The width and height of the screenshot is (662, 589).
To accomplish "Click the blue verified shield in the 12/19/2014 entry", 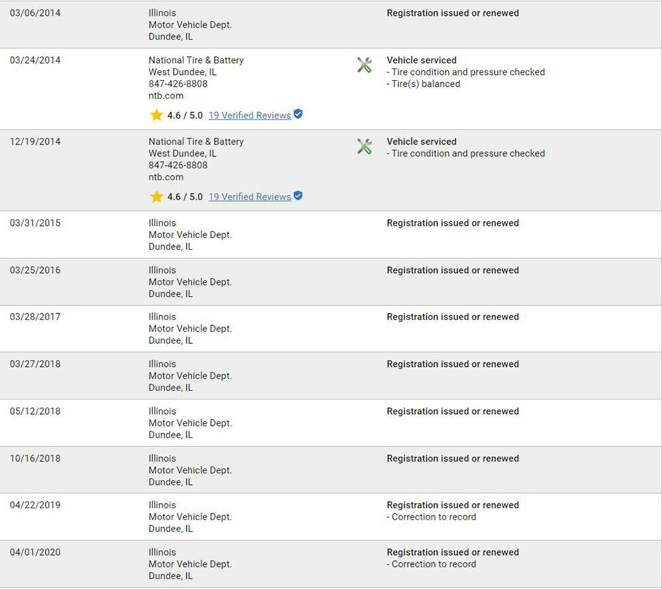I will point(298,196).
